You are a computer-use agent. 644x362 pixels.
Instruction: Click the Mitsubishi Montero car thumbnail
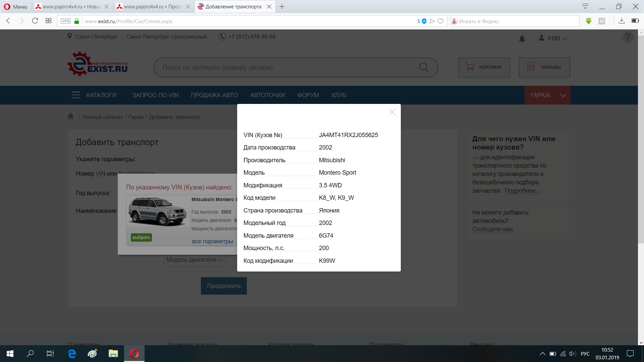(157, 212)
